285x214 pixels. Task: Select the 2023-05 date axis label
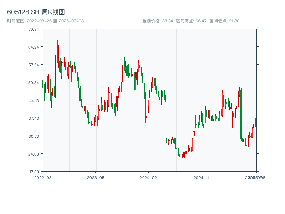(x=95, y=177)
